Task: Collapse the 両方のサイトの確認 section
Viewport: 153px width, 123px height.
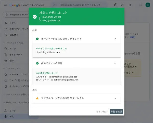Action: click(115, 63)
